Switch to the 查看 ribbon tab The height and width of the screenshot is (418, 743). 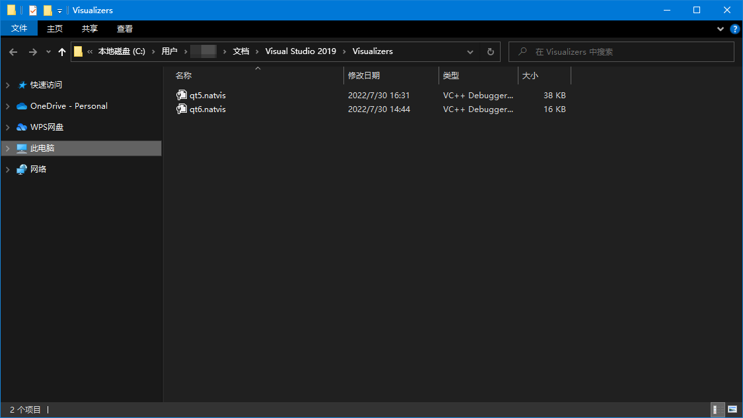[x=125, y=28]
